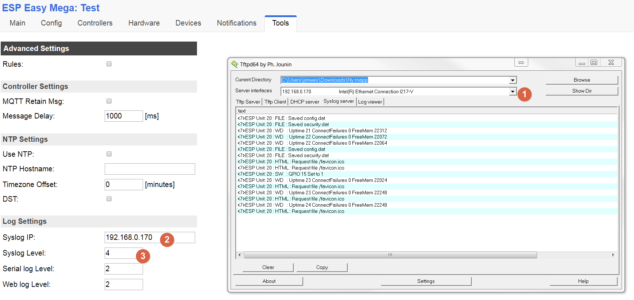
Task: Click the Controller Settings section header
Action: coord(99,86)
